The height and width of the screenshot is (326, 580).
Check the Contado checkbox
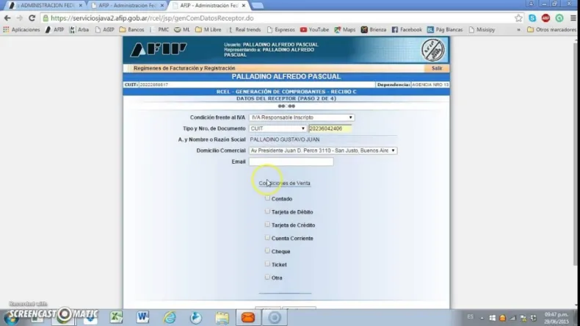pos(268,198)
